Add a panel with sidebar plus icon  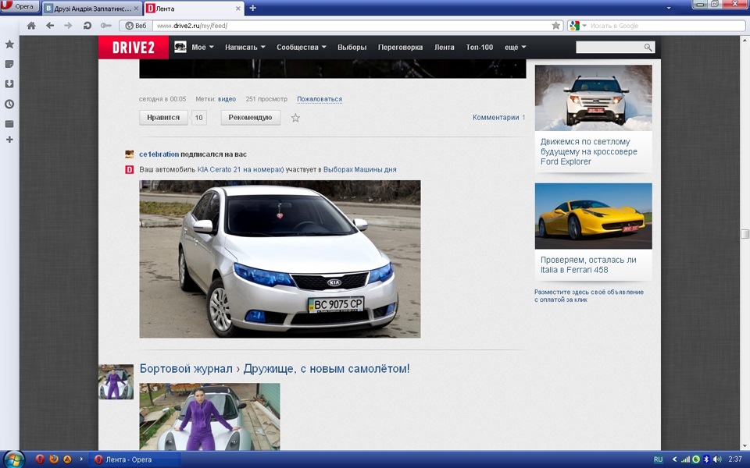pyautogui.click(x=9, y=140)
